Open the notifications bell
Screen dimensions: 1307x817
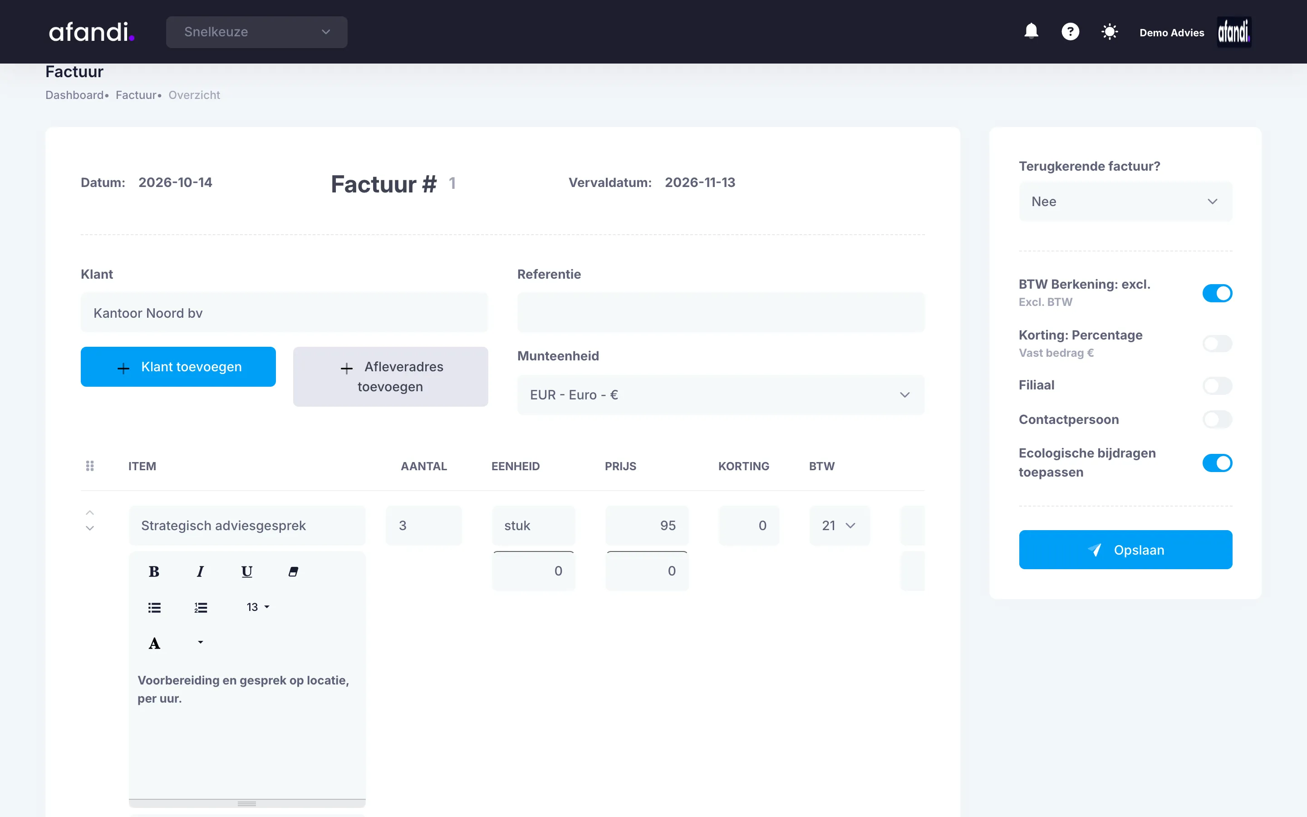tap(1031, 31)
